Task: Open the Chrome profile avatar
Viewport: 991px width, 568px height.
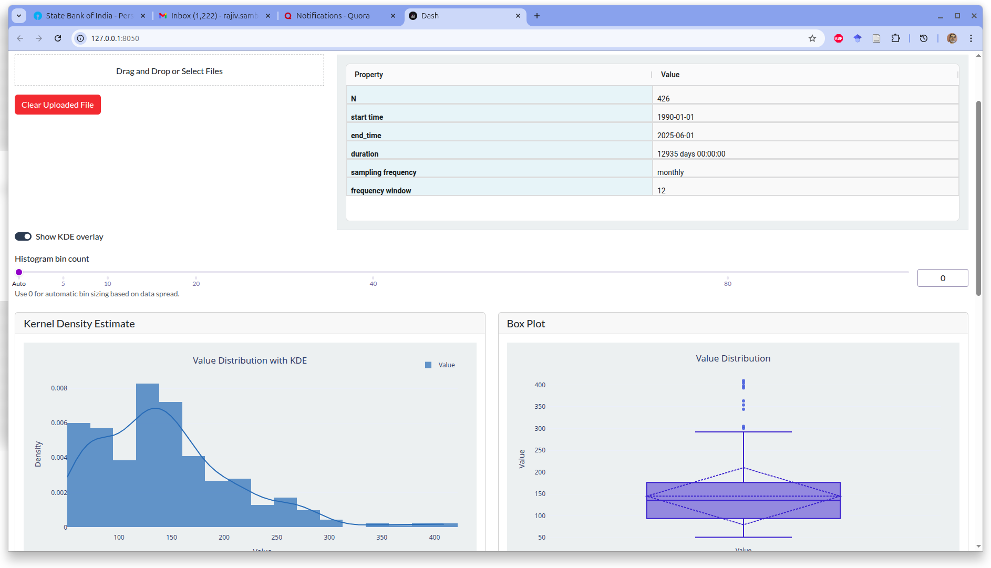Action: [x=952, y=38]
